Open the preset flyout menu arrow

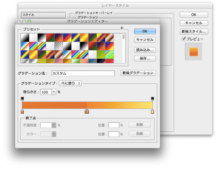122,28
